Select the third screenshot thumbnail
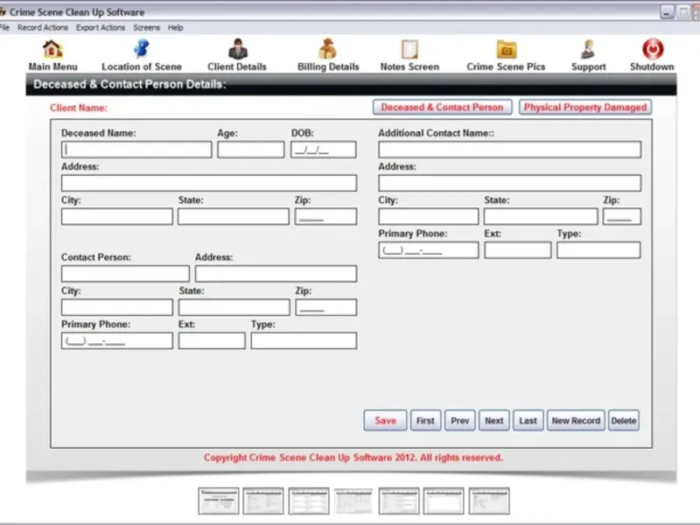Viewport: 700px width, 525px height. 309,500
